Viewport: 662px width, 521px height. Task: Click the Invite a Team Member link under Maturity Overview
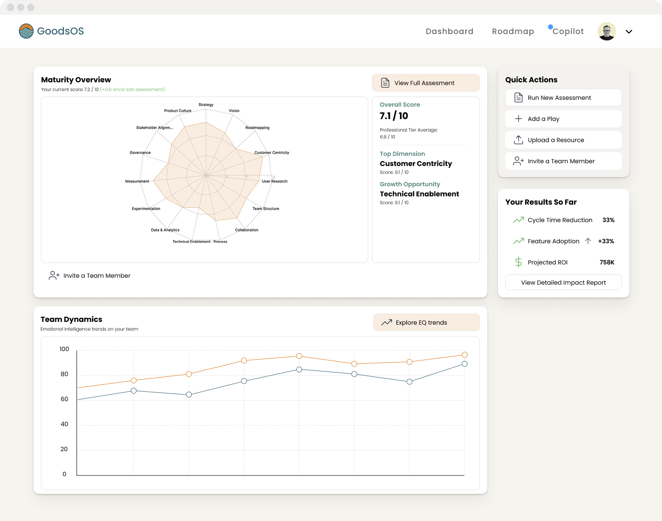[97, 275]
